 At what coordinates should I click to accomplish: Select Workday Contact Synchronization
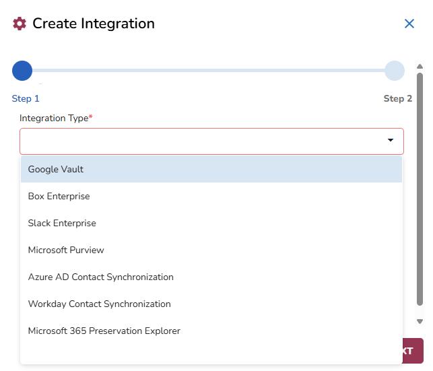[99, 304]
